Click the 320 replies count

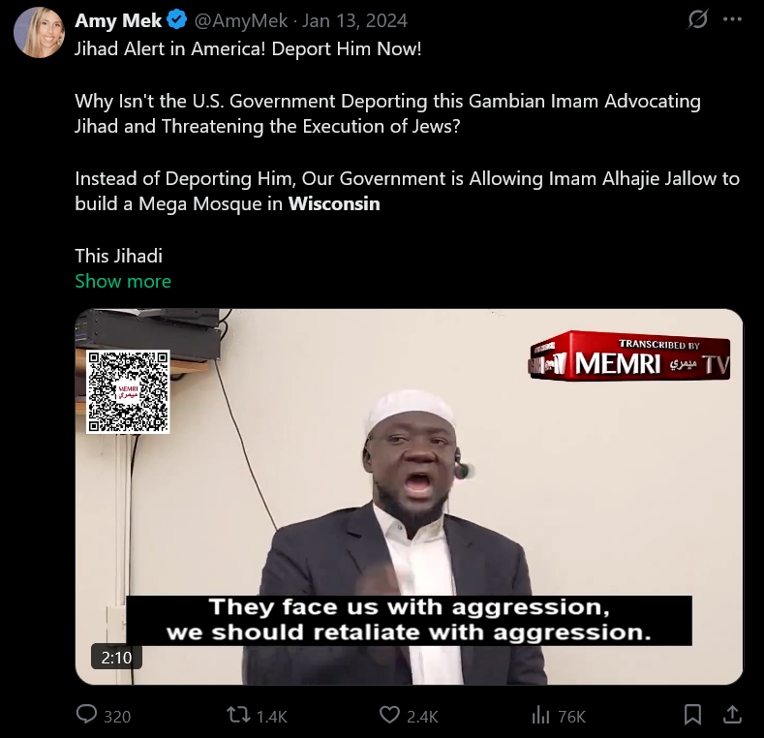pos(117,717)
